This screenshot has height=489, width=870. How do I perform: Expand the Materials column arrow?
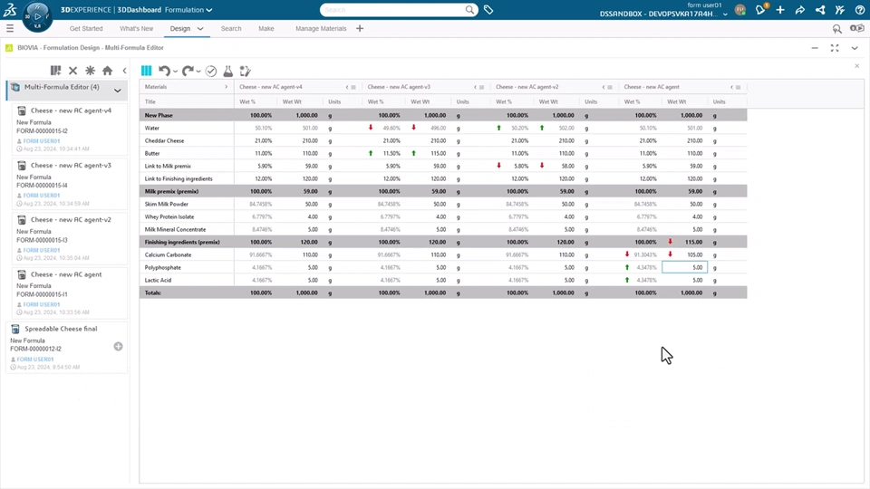[226, 87]
